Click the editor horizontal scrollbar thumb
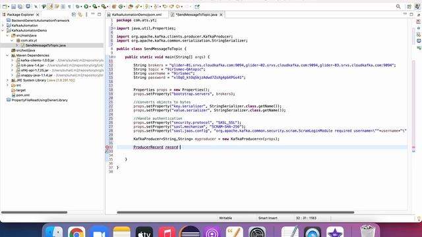Screen dimensions: 422x237 235,212
